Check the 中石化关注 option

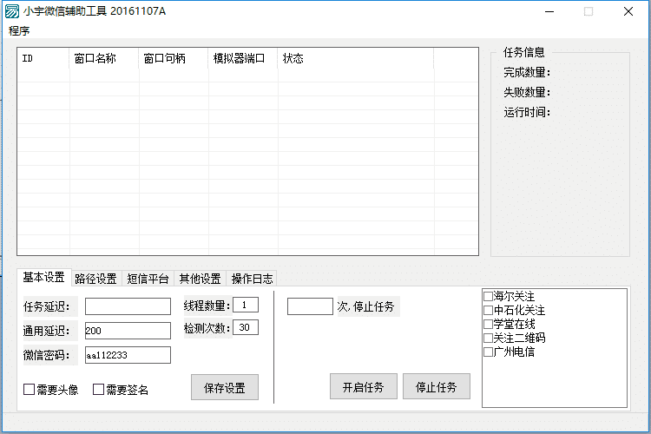pos(488,311)
